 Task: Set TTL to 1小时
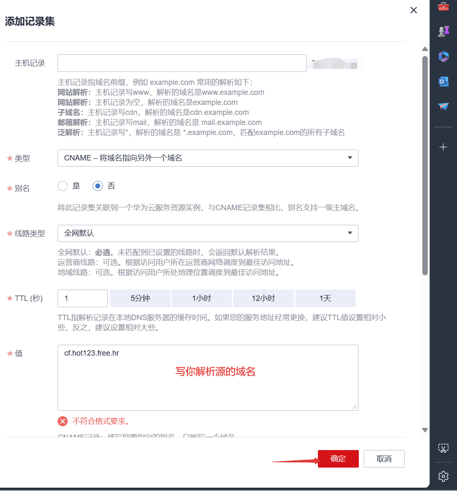pos(202,298)
